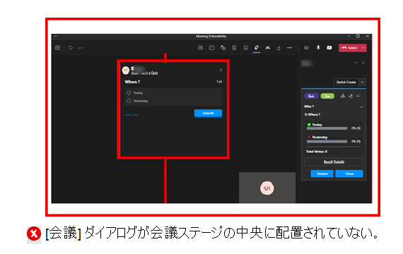This screenshot has height=254, width=403.
Task: Collapse the 'Who ?' quiz section chevron
Action: [x=361, y=107]
